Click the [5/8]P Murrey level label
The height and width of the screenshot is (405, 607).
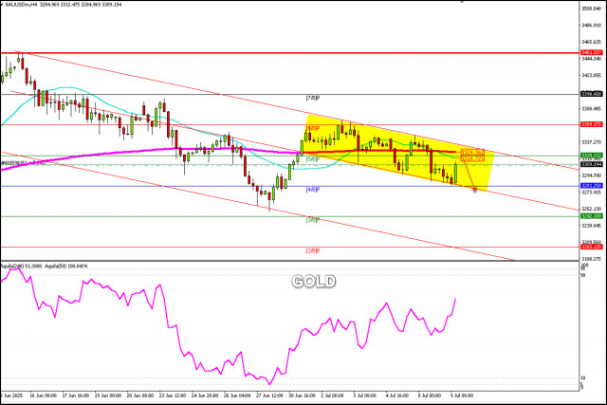(313, 159)
